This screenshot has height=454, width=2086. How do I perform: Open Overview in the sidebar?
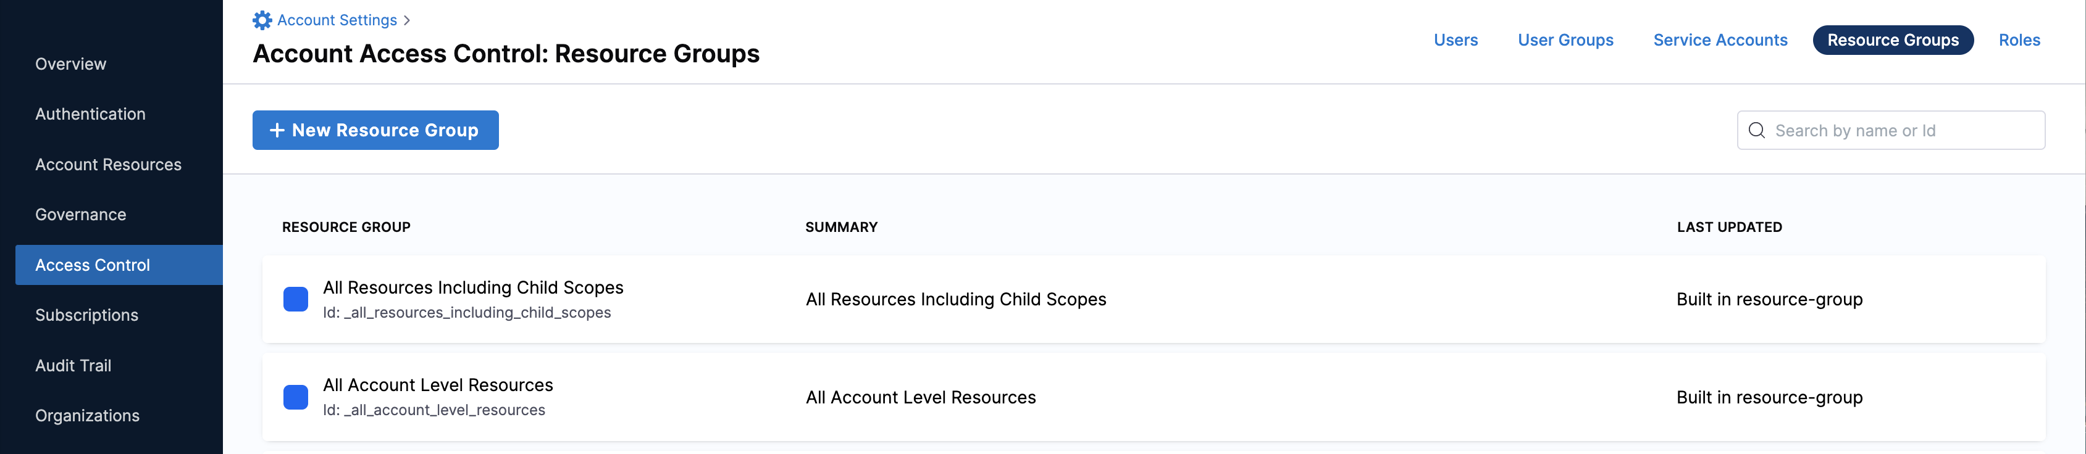70,64
